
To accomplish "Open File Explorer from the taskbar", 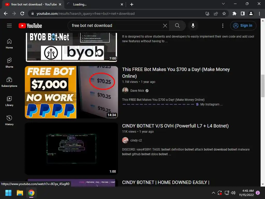I will 20,193.
